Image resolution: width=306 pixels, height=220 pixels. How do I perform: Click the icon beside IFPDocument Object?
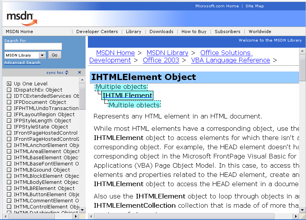9,102
